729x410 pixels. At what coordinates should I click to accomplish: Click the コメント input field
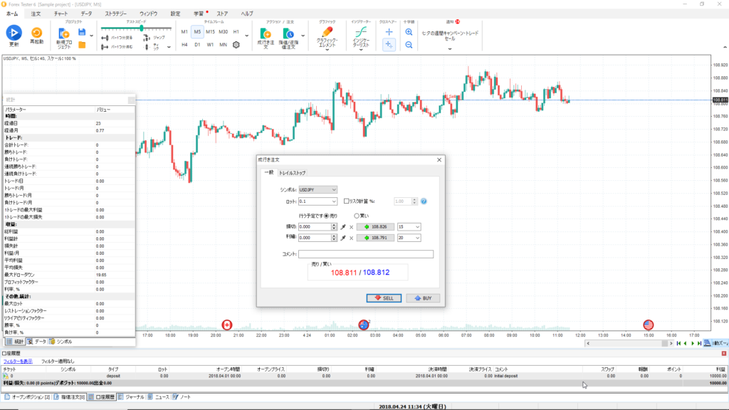coord(365,254)
